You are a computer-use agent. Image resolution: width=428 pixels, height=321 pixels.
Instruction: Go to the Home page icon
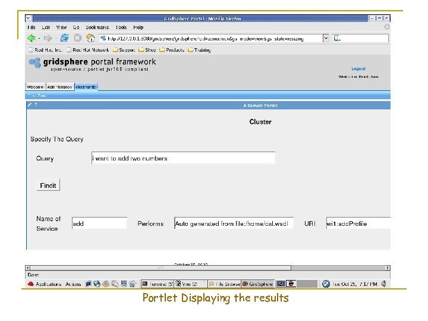(90, 38)
